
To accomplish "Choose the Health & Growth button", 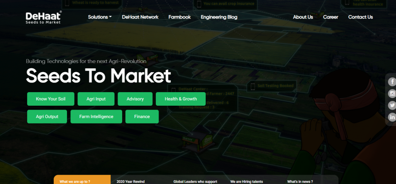I will [181, 99].
